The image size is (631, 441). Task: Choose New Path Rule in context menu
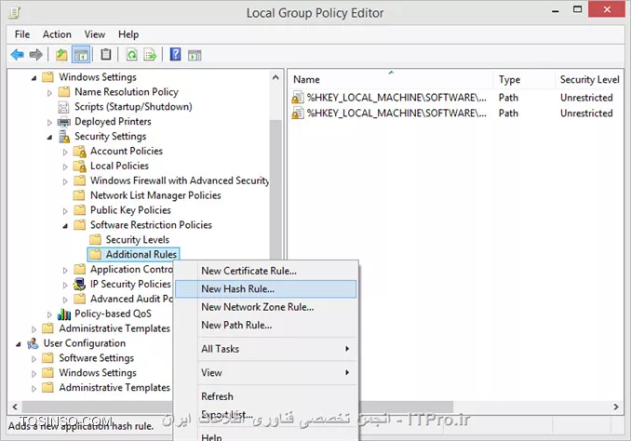[x=236, y=325]
